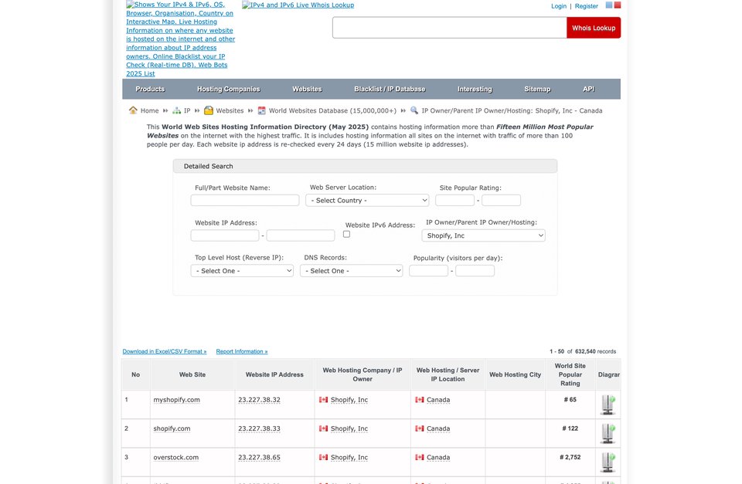Image resolution: width=742 pixels, height=484 pixels.
Task: Open the Products menu
Action: (x=150, y=89)
